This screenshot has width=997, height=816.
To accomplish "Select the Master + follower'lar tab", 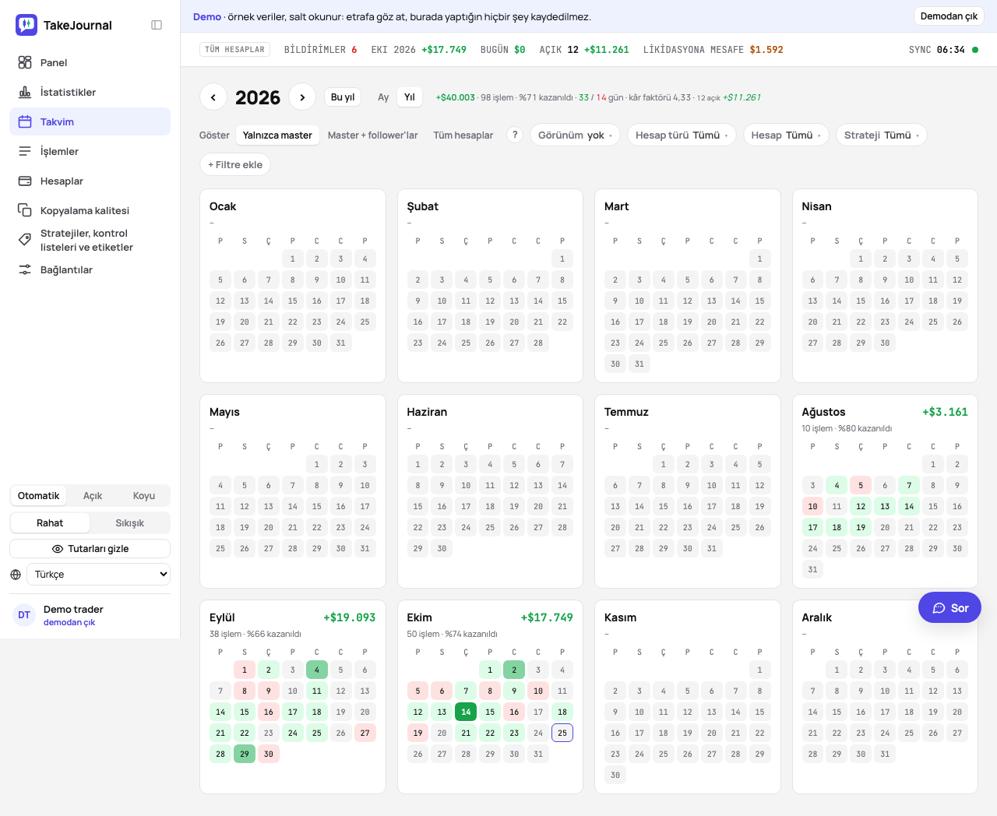I will (372, 135).
